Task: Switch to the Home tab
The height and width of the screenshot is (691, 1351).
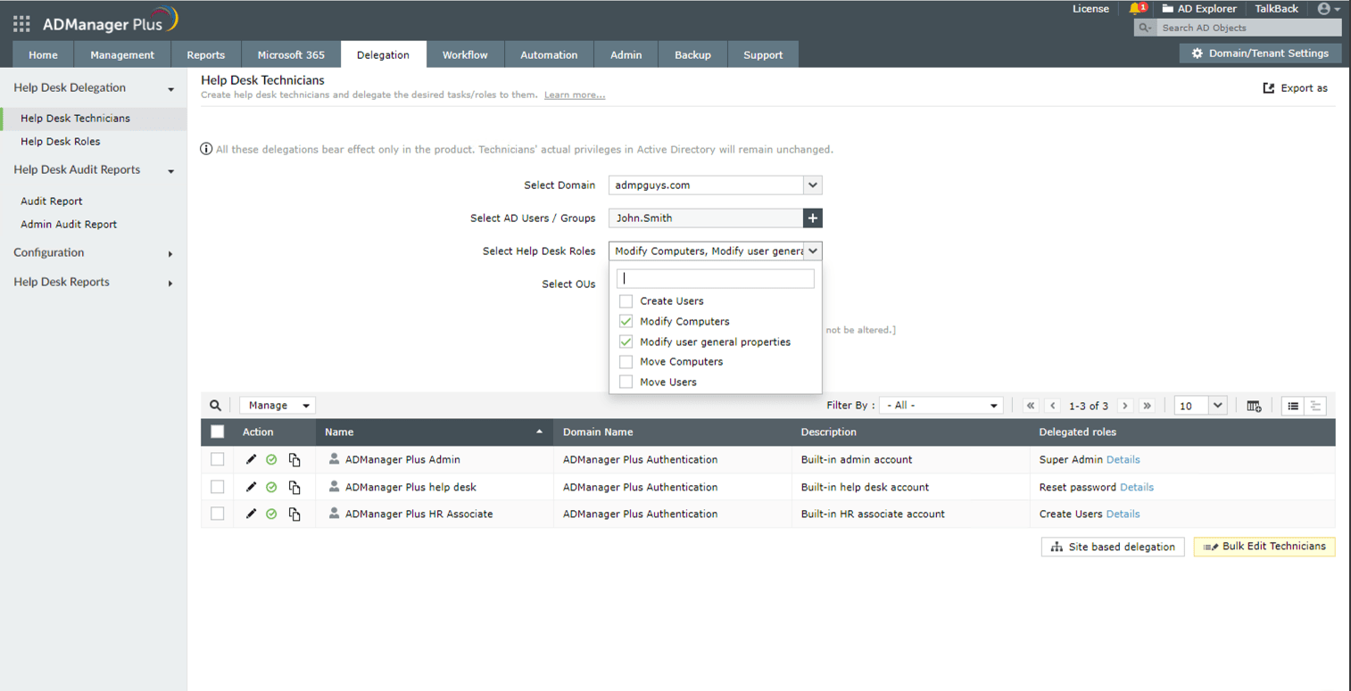Action: click(x=43, y=54)
